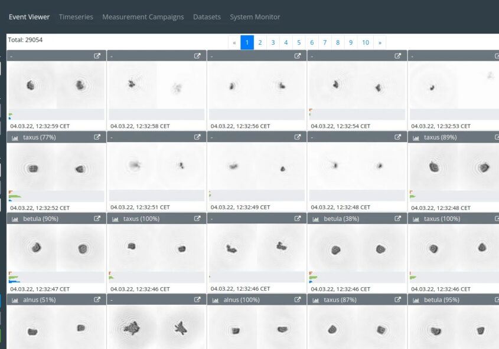Click timestamp 04.03.22, 12:32:52 CET
This screenshot has width=499, height=349.
40,208
